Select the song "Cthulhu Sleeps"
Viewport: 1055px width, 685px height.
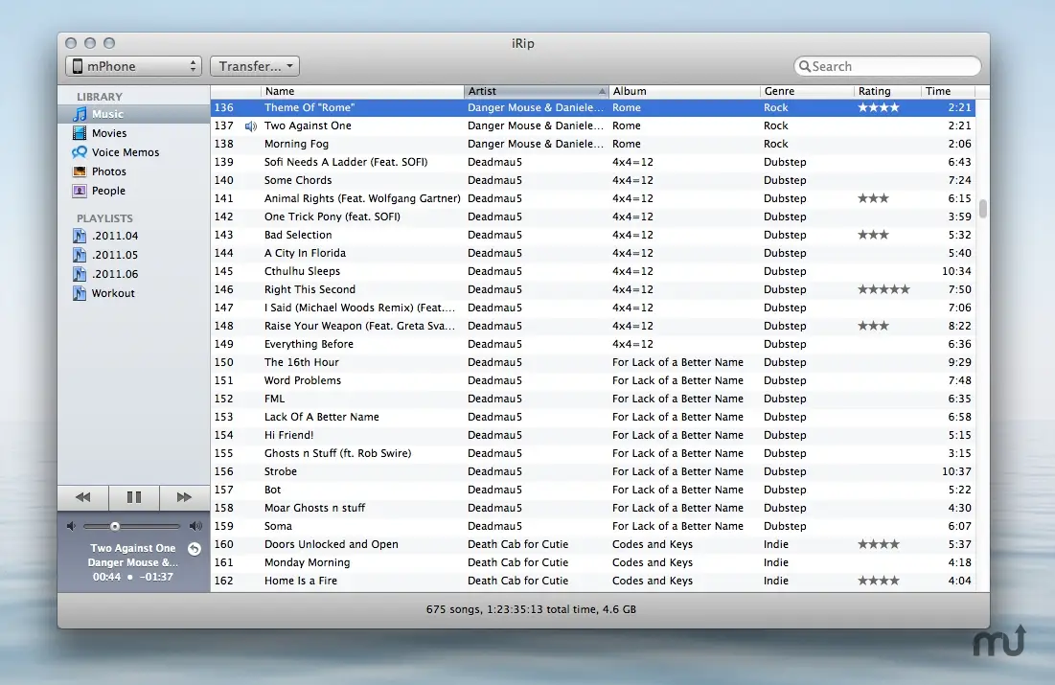pyautogui.click(x=593, y=271)
